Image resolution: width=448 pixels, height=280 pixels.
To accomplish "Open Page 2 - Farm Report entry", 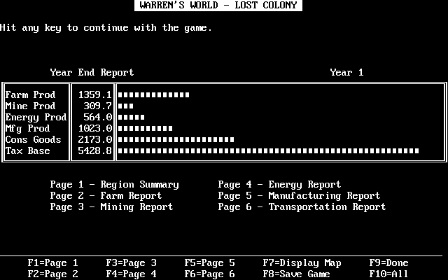I will point(106,196).
